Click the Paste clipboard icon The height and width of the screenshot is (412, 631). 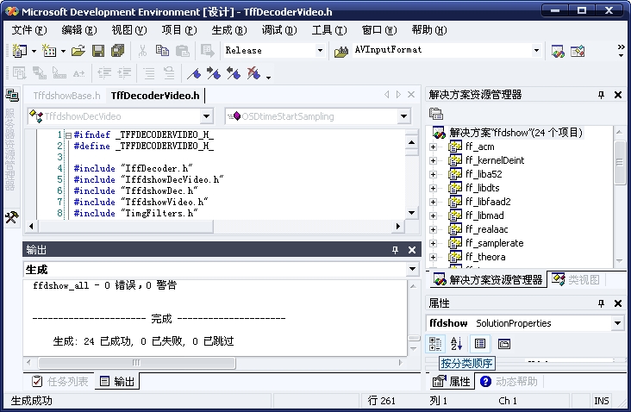pos(182,51)
